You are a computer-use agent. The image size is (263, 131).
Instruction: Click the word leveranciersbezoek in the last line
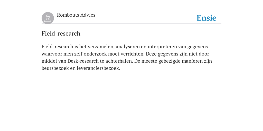98,68
